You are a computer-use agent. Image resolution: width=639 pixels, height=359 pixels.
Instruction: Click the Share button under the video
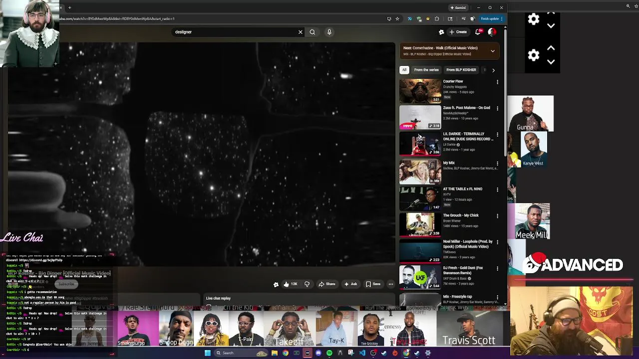click(x=327, y=284)
